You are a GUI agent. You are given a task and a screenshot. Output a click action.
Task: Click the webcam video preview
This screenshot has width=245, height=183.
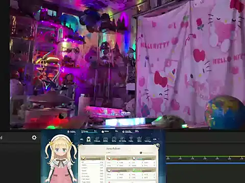(127, 65)
